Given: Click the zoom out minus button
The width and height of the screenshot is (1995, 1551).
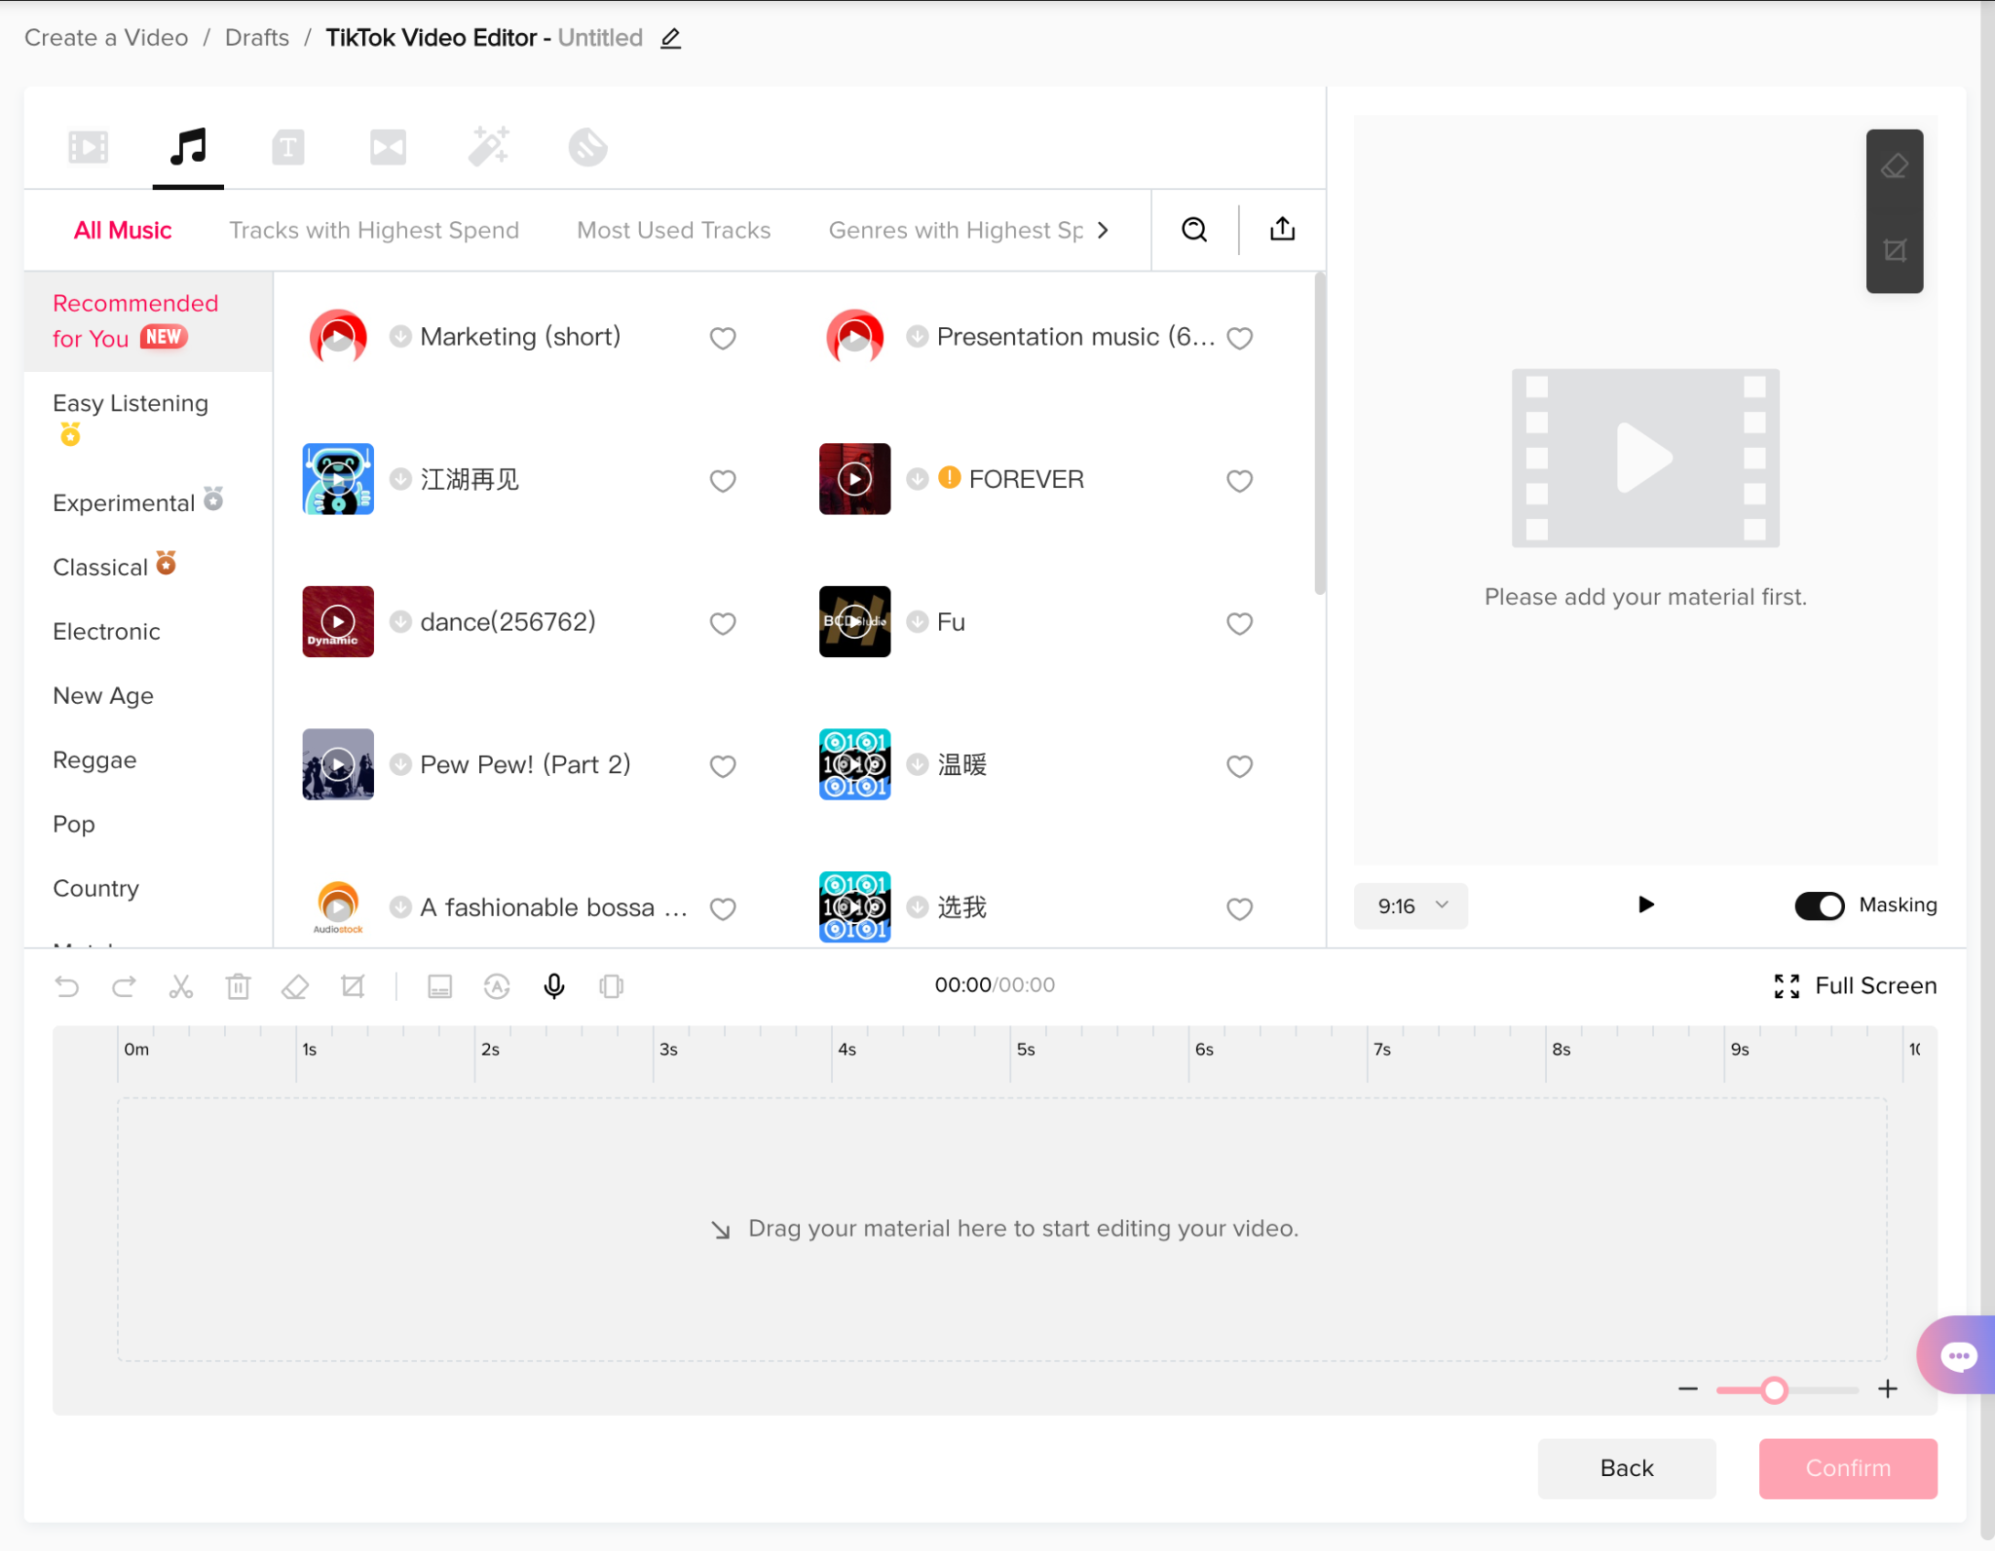Looking at the screenshot, I should click(x=1688, y=1389).
